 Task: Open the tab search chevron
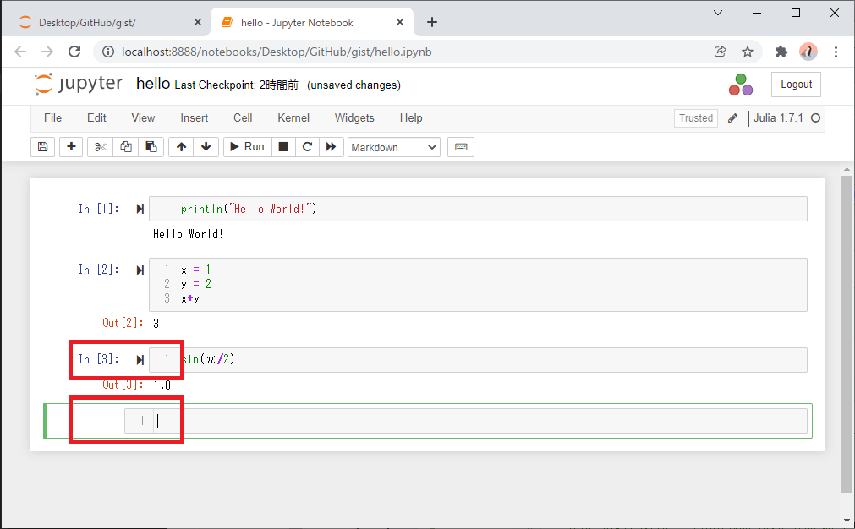718,13
